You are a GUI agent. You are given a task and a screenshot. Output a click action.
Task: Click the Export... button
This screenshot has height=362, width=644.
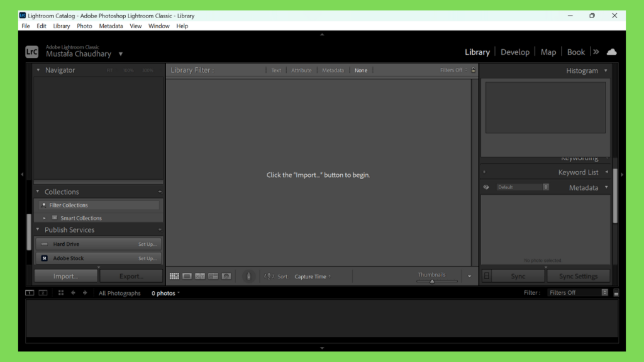coord(131,277)
